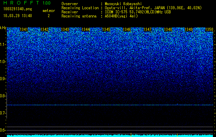Click the yellow meteor tick below 1348
216x137 pixels.
point(177,135)
